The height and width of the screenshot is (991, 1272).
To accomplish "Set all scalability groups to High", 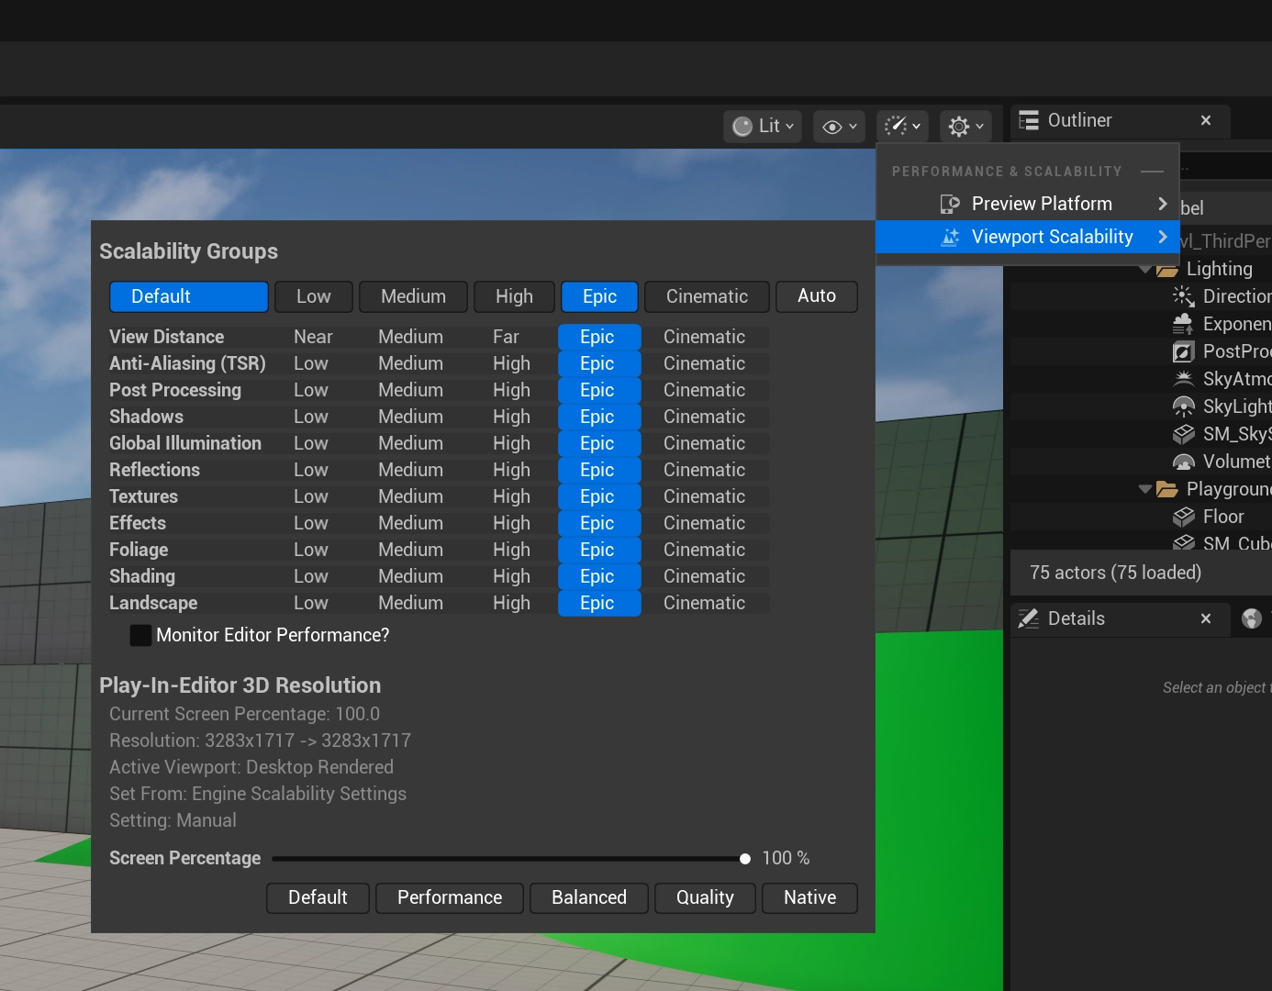I will tap(514, 296).
